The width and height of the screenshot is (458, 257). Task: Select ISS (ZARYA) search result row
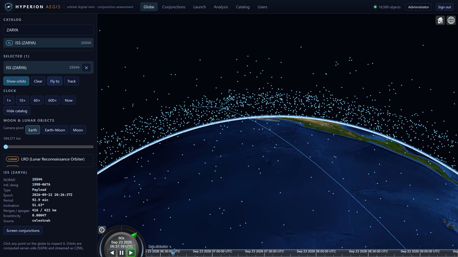pos(48,43)
